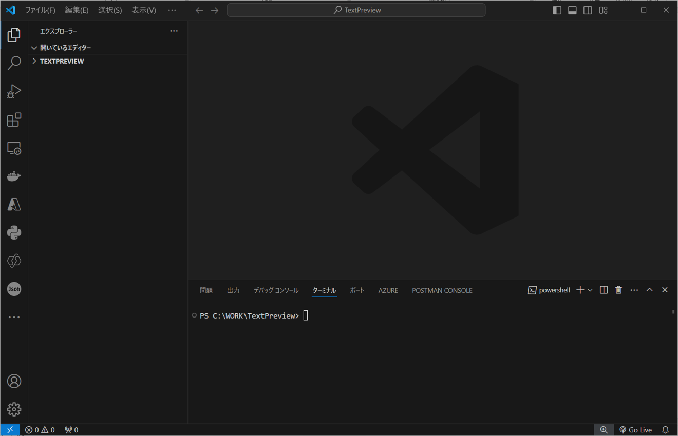Screen dimensions: 678x436
Task: Open the 選択(S) menu
Action: point(110,10)
